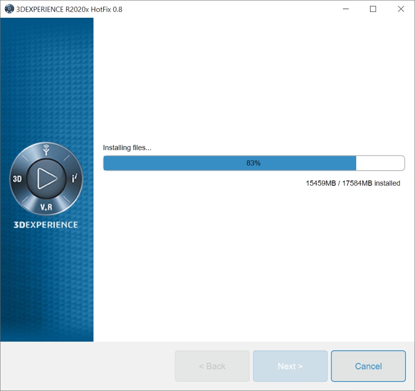Click the i quadrant of the compass
The image size is (415, 391).
[x=75, y=178]
